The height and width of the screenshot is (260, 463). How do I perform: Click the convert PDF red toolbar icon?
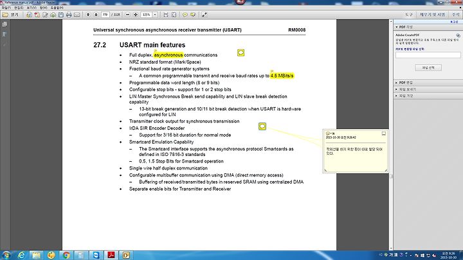click(37, 15)
